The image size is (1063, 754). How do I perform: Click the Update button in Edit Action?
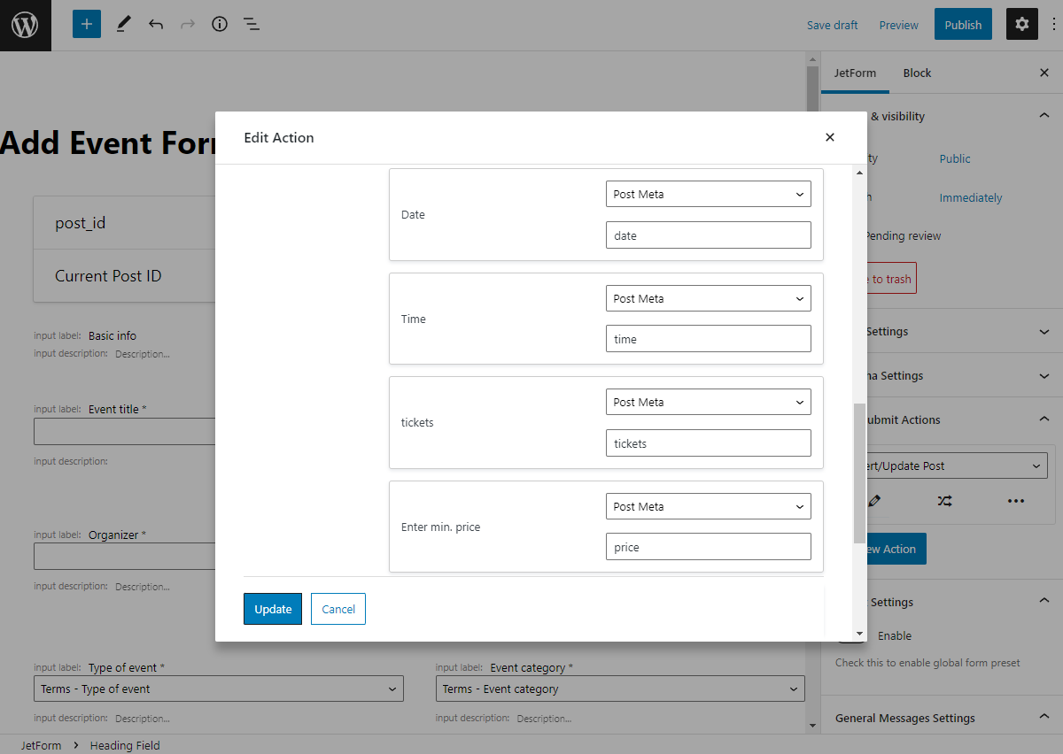(x=272, y=609)
